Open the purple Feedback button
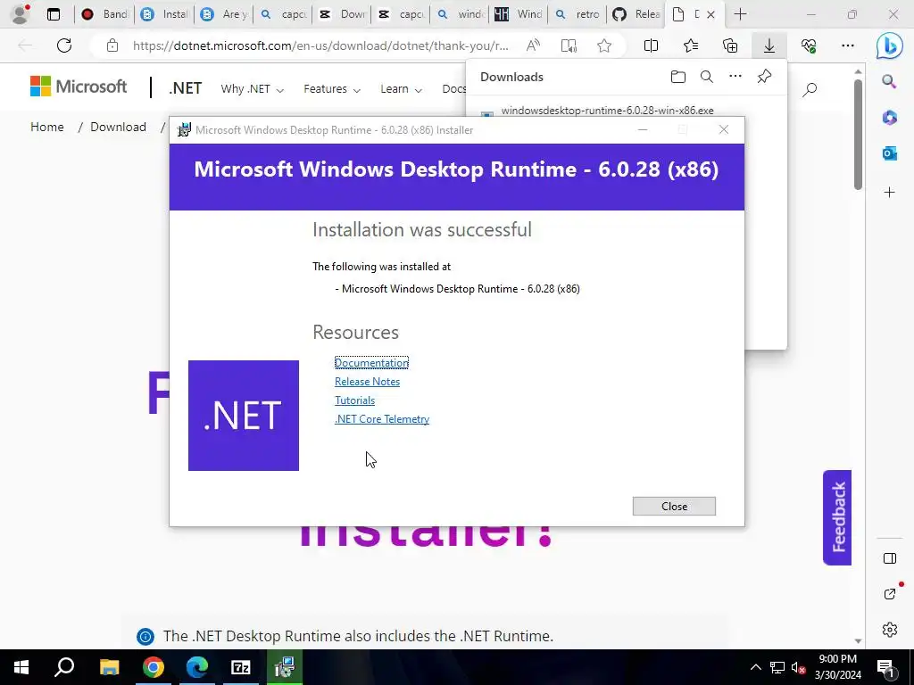914x685 pixels. pyautogui.click(x=837, y=517)
